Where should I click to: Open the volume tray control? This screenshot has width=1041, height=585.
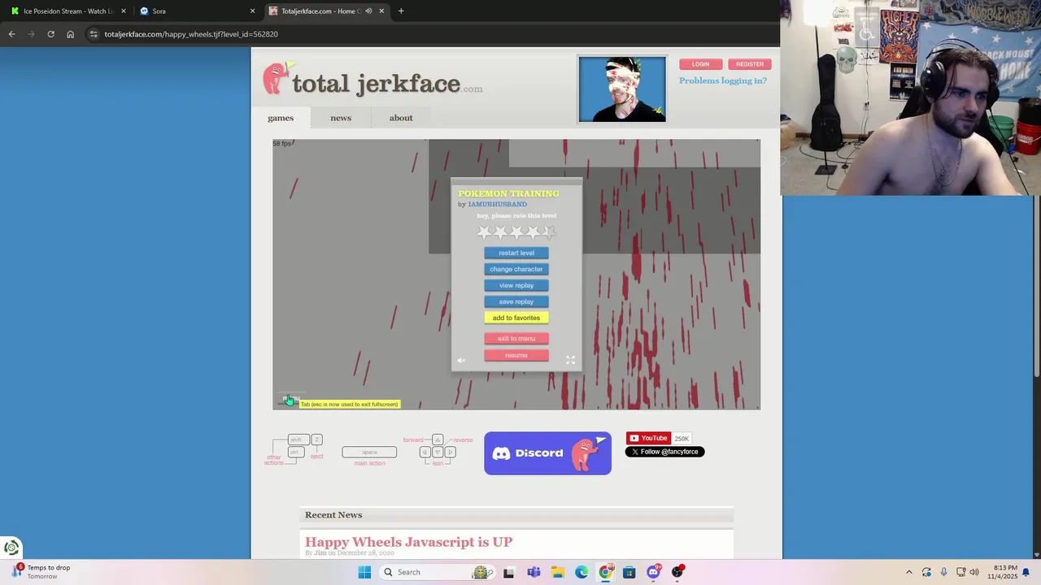pyautogui.click(x=974, y=572)
